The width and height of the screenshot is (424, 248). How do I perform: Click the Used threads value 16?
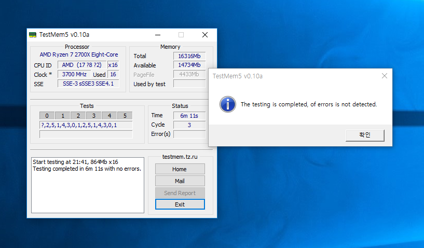(x=113, y=74)
